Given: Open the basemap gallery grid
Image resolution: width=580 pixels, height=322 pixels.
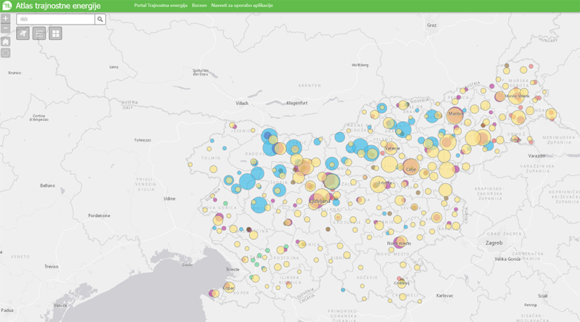Looking at the screenshot, I should click(56, 33).
